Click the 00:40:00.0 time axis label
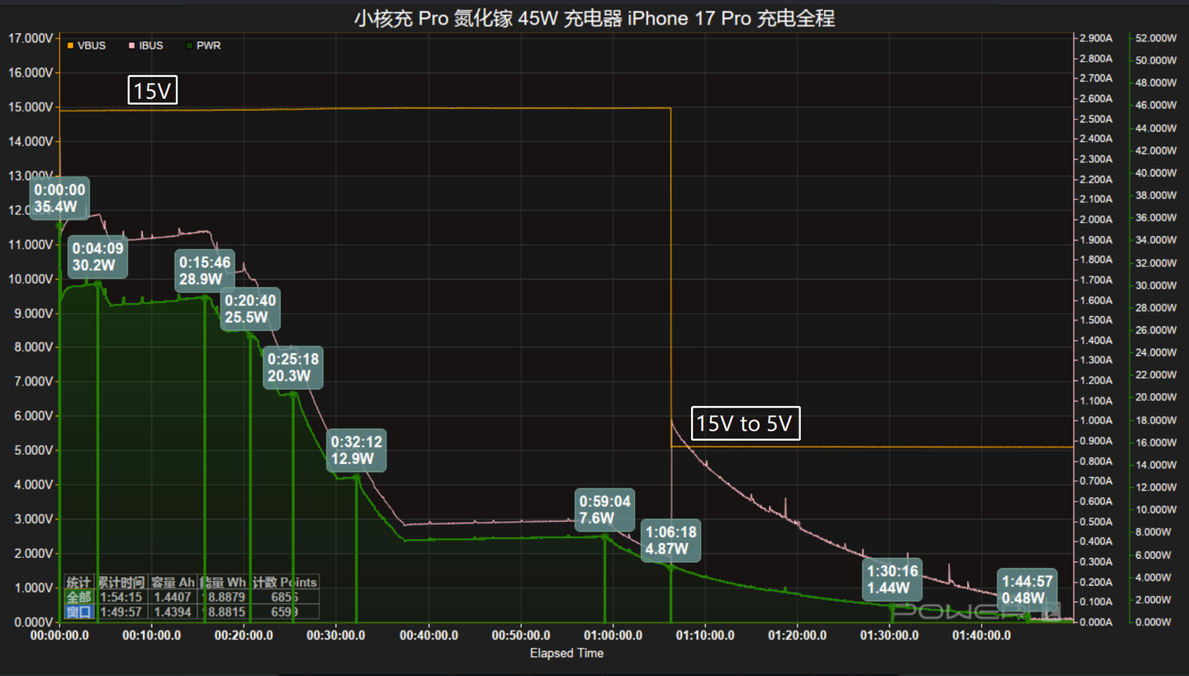1189x676 pixels. pyautogui.click(x=429, y=636)
